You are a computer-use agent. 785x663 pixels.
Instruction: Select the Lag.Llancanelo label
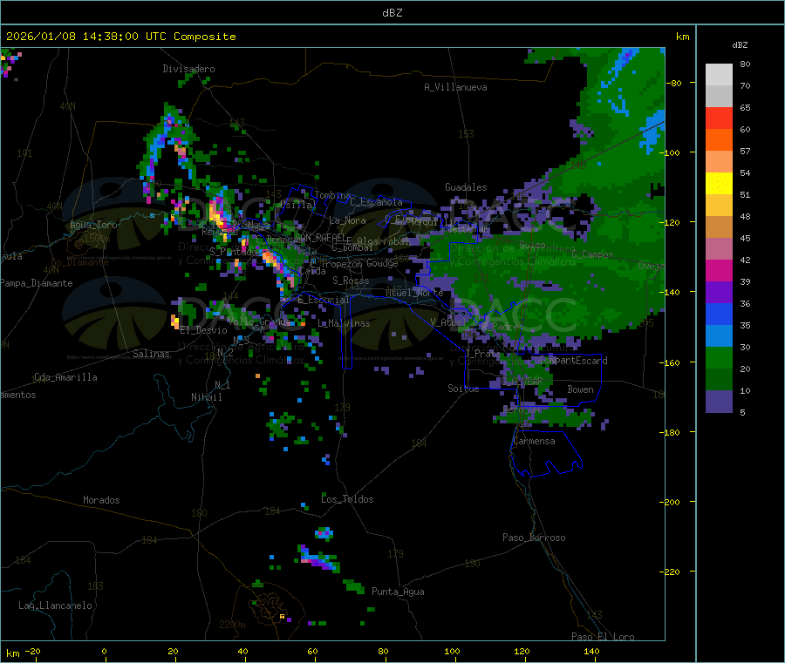tap(55, 605)
